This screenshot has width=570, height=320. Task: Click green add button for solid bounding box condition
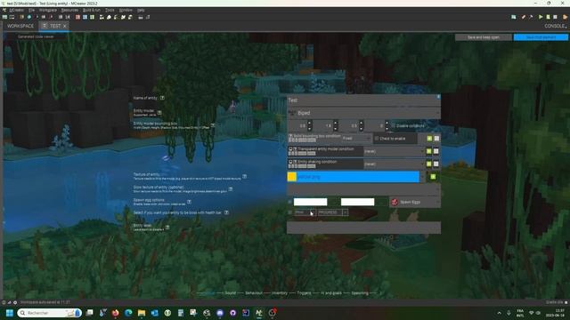tap(429, 139)
